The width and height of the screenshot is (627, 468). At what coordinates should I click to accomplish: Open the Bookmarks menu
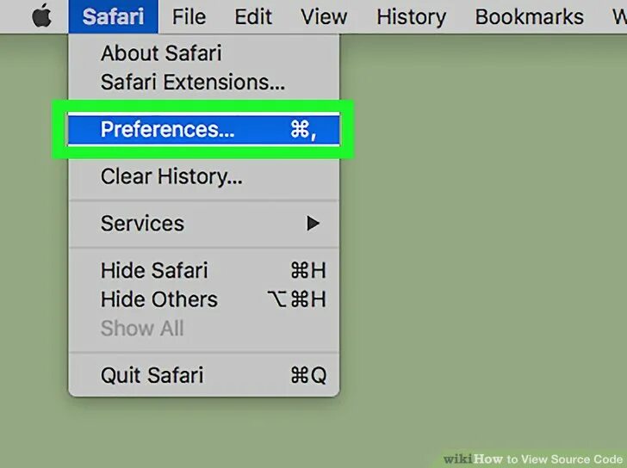click(529, 16)
